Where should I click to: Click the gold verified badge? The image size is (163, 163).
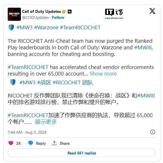[x=64, y=11]
